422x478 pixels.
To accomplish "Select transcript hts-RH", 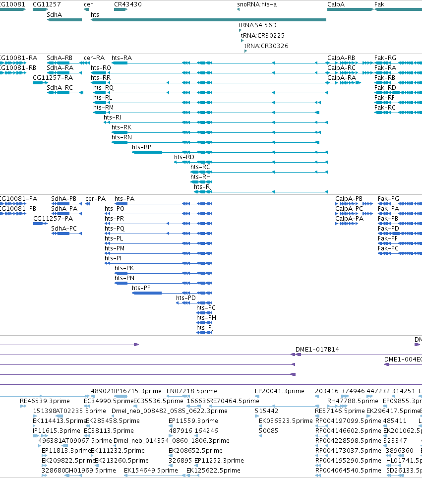I will [x=201, y=181].
